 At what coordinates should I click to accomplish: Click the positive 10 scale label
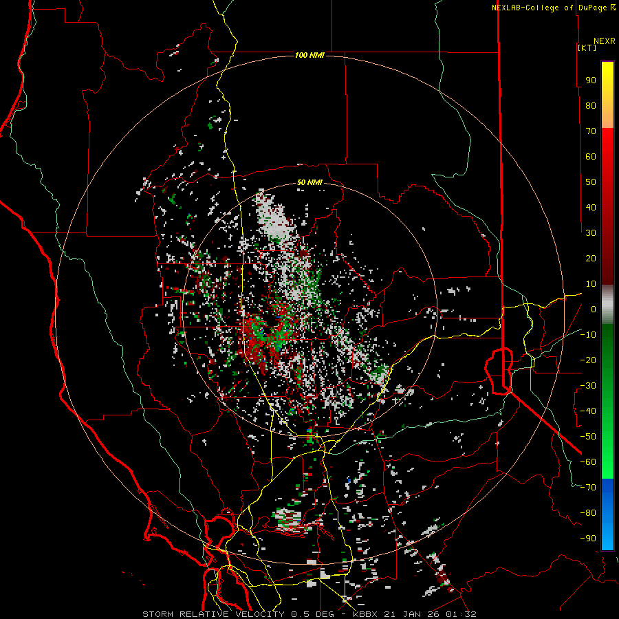(x=591, y=284)
